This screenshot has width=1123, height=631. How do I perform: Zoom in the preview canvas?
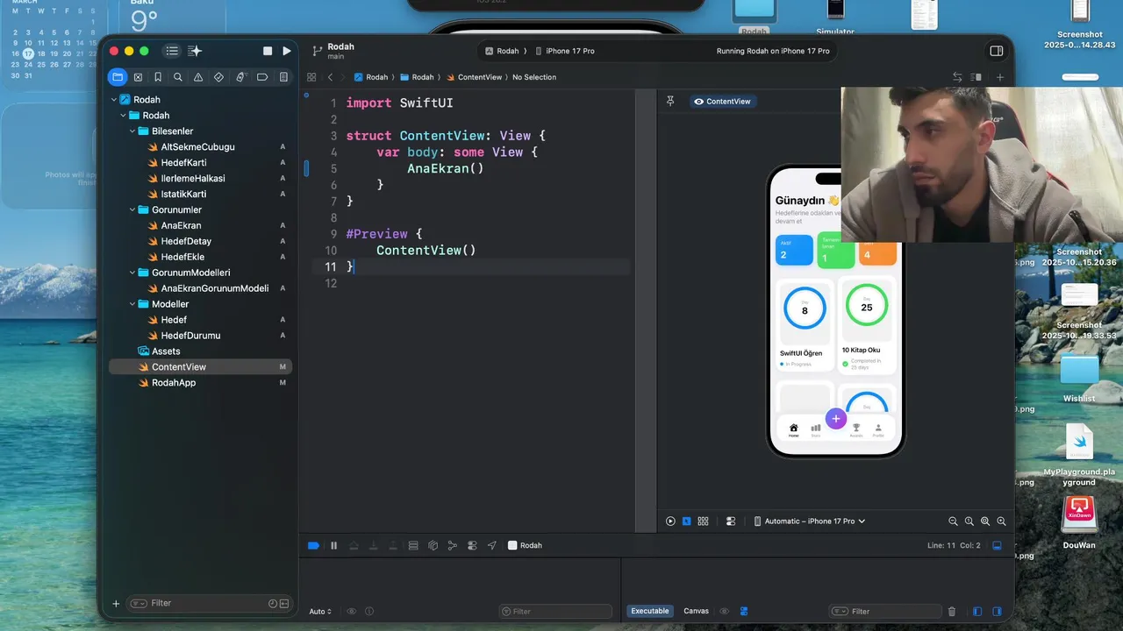point(1001,521)
